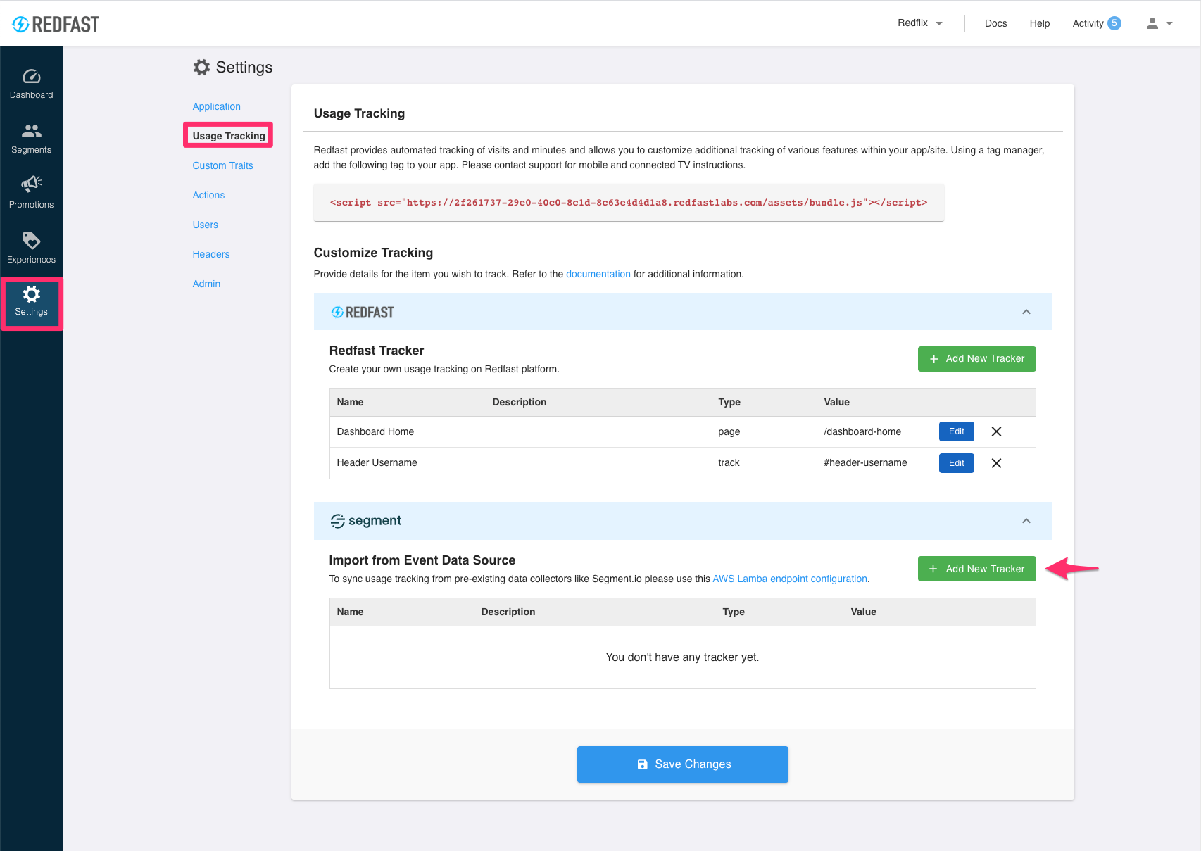This screenshot has width=1201, height=851.
Task: Open the Redflix application dropdown
Action: tap(919, 23)
